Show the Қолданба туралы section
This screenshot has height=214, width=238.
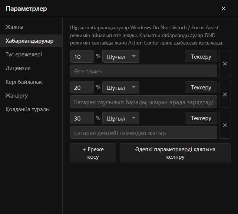pos(31,109)
